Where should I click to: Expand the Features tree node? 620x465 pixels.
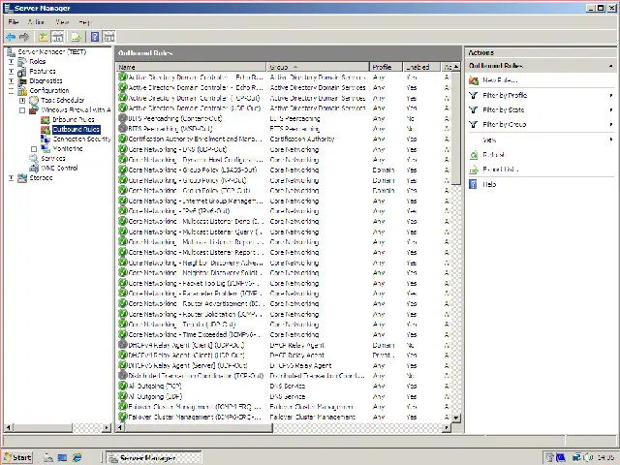click(11, 72)
